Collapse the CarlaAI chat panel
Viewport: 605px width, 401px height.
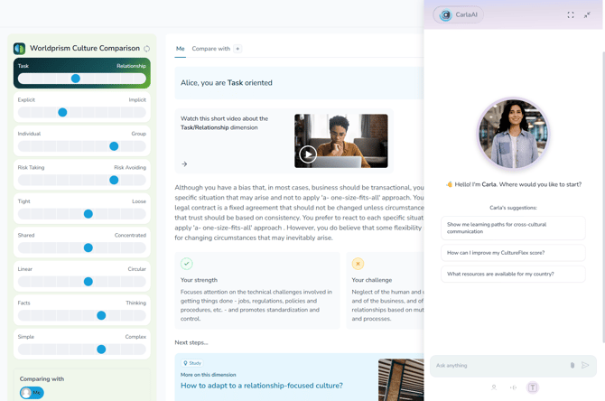[x=587, y=14]
